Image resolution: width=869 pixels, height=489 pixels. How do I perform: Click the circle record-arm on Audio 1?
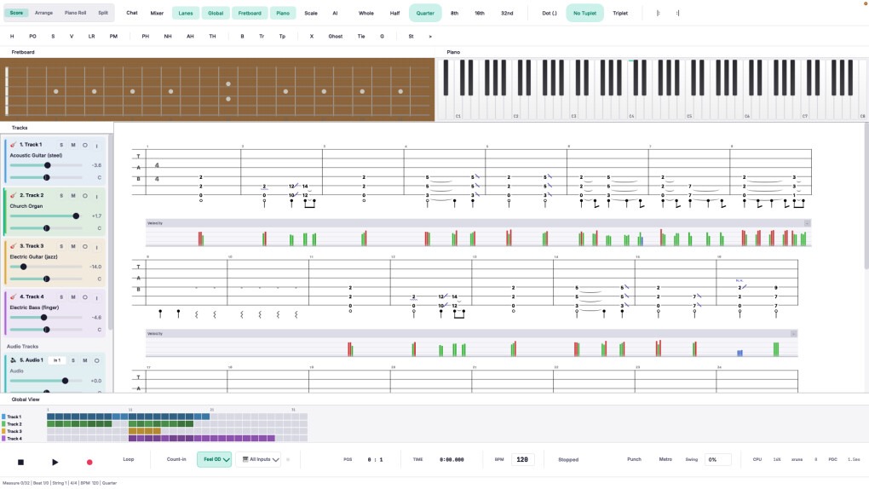pos(96,360)
